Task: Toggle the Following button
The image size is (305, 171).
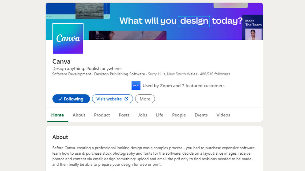Action: (71, 99)
